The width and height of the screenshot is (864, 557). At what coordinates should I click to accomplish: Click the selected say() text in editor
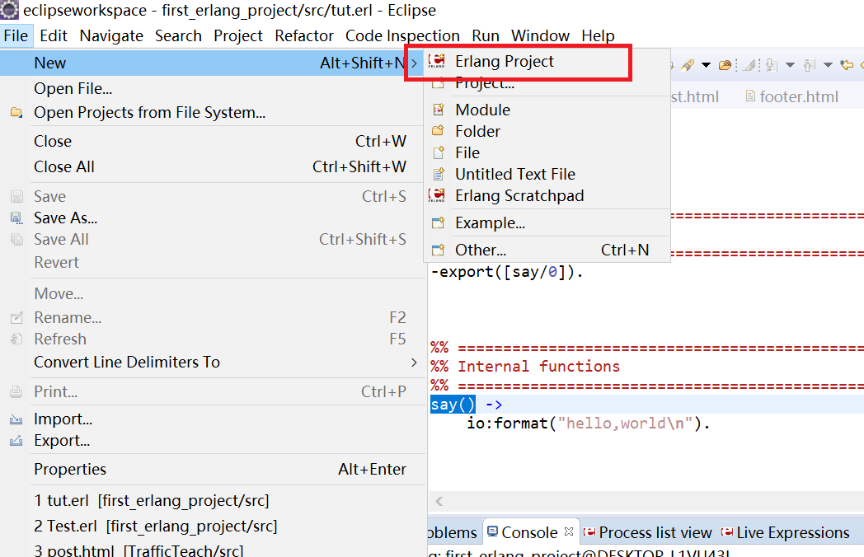coord(453,405)
